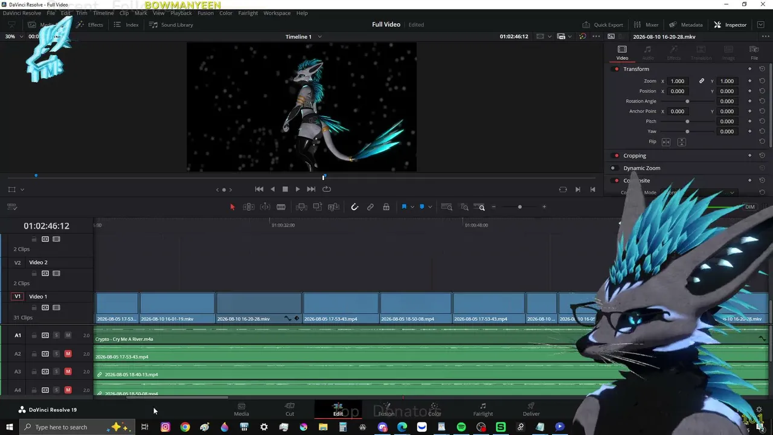Jump to first frame of timeline

259,189
